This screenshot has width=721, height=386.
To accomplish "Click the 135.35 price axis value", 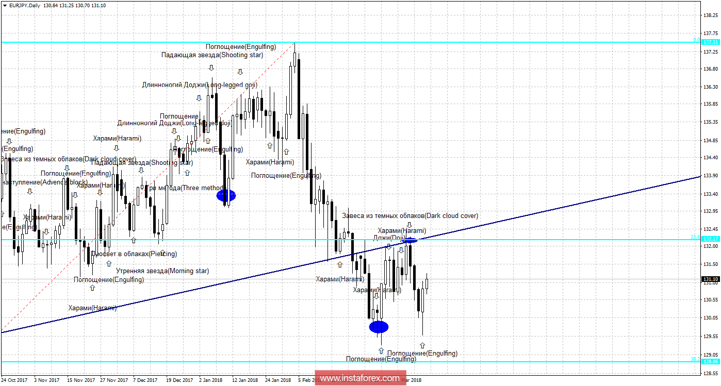I will (711, 122).
